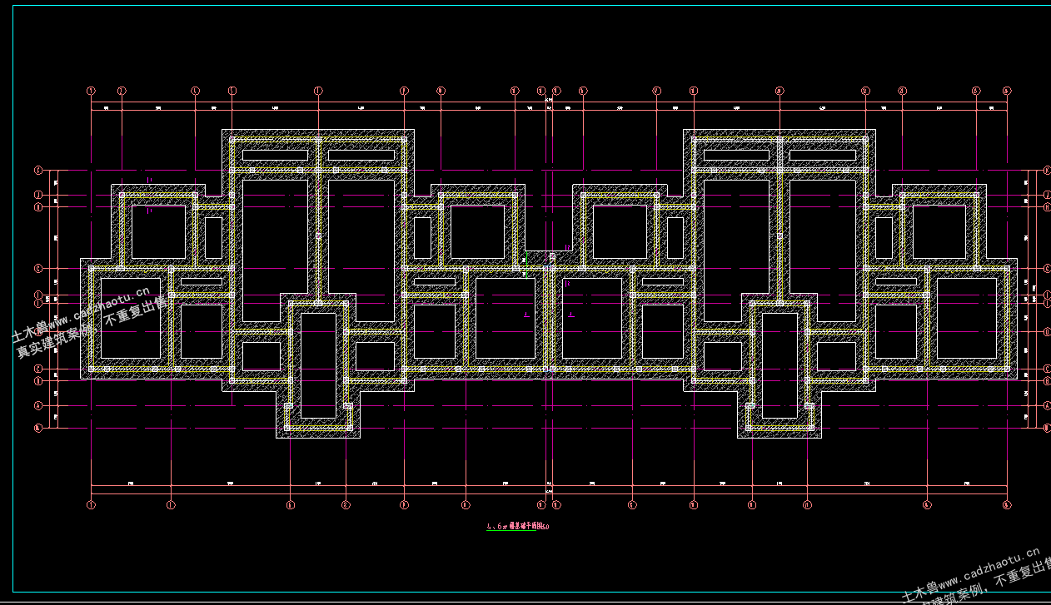Screen dimensions: 1051x605
Task: Pick the green underline beneath the drawing title
Action: pyautogui.click(x=511, y=530)
